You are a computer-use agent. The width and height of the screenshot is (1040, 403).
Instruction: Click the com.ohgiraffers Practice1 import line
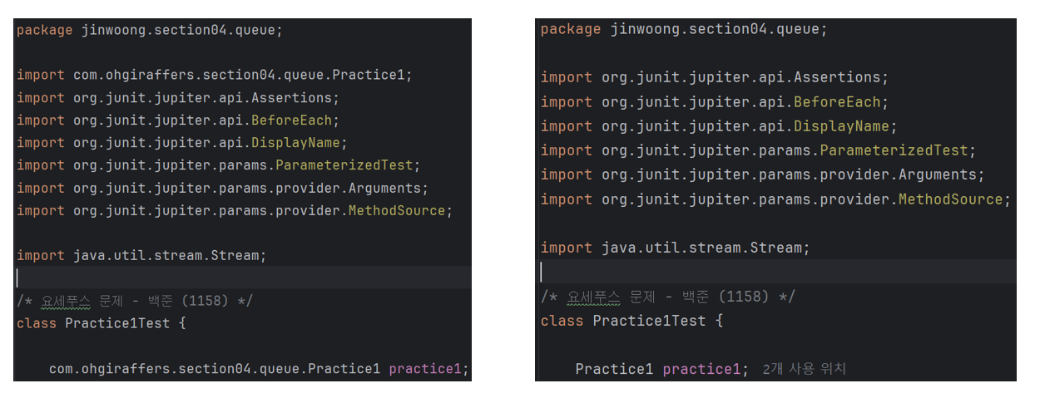[x=215, y=75]
